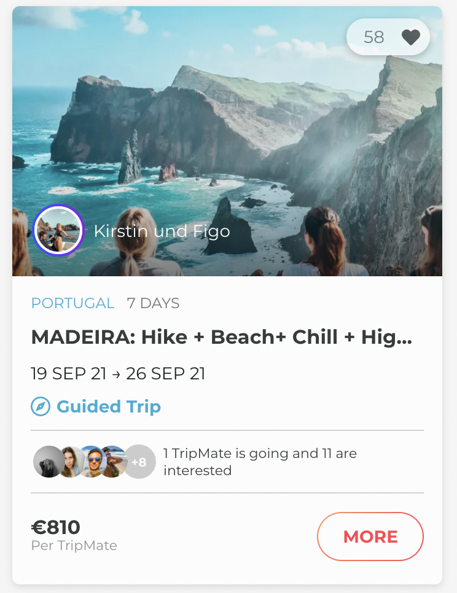Expand the +8 more TripMates badge
The image size is (457, 593).
pos(141,462)
